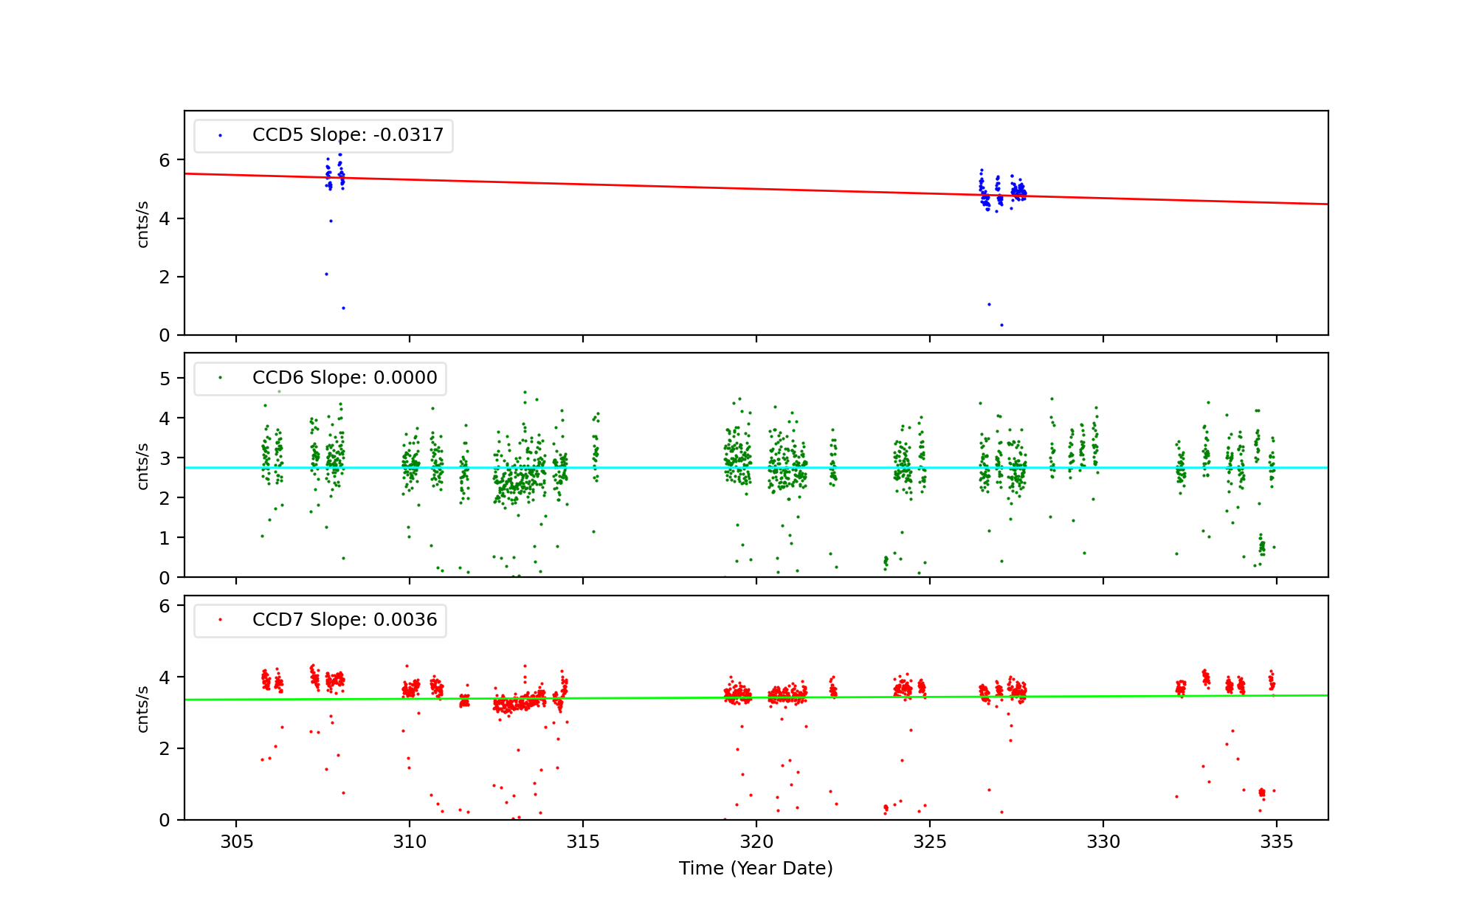Click the CCD7 Slope legend entry
Image resolution: width=1476 pixels, height=921 pixels.
coord(344,620)
